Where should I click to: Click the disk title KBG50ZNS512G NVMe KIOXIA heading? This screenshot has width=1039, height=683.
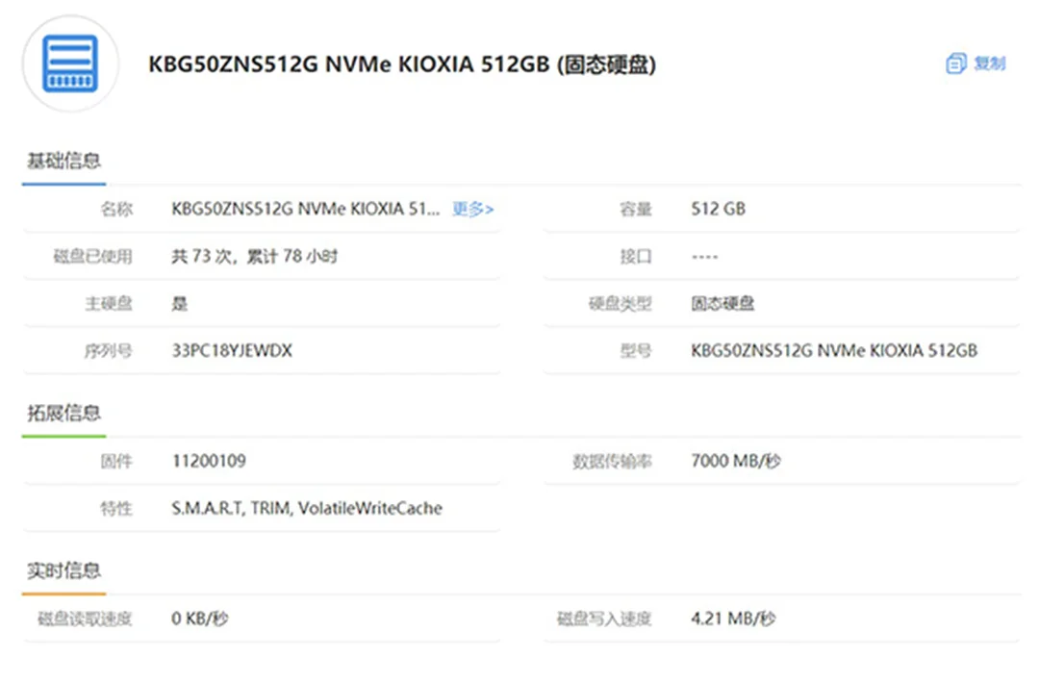click(x=402, y=65)
